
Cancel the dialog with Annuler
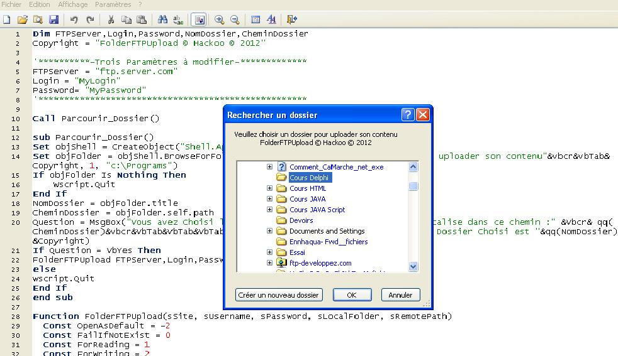coord(400,295)
